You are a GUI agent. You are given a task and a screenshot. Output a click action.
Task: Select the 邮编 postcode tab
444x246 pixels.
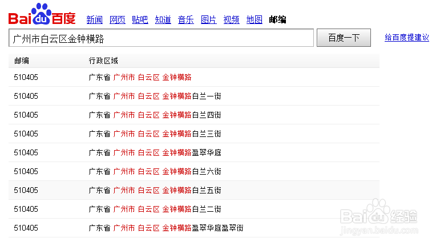coord(277,20)
